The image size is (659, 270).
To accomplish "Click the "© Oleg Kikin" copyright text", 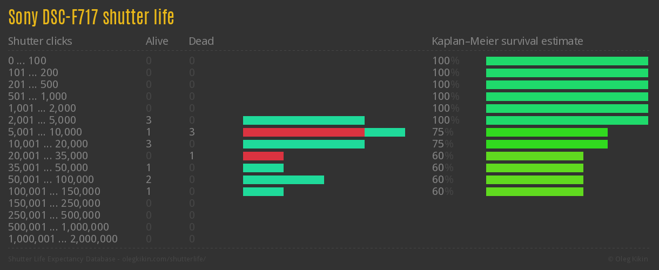I will coord(629,259).
